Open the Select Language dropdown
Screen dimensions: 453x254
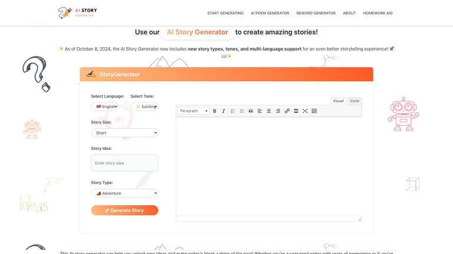pos(105,106)
